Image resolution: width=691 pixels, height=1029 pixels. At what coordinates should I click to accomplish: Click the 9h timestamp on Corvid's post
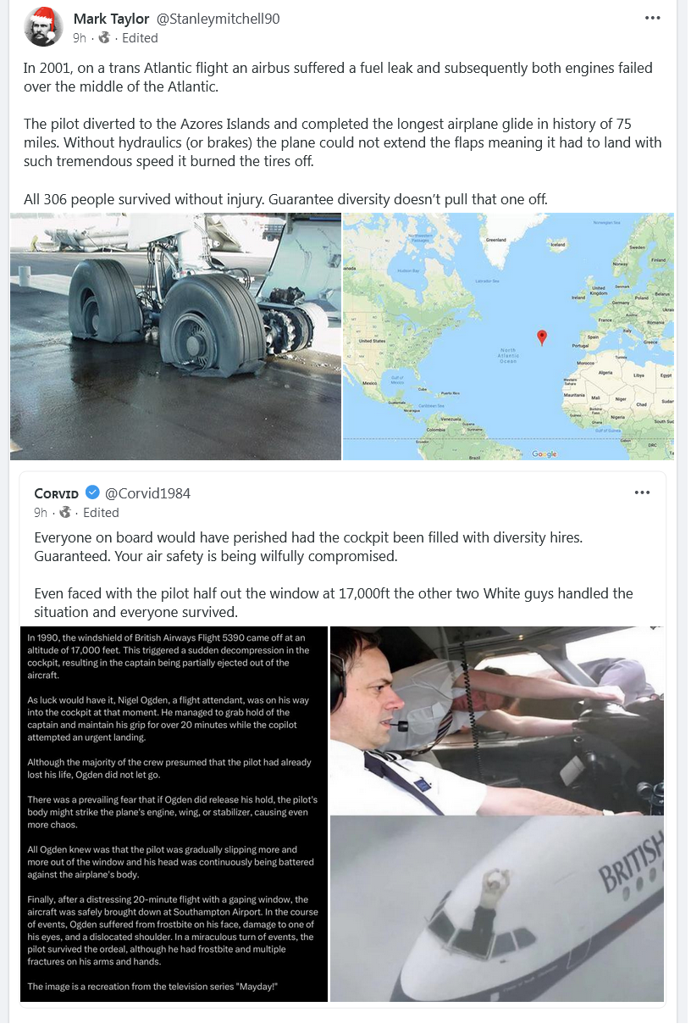(41, 513)
